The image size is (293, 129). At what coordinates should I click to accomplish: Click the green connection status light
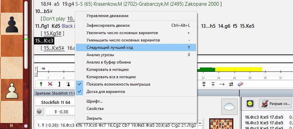tap(250, 103)
